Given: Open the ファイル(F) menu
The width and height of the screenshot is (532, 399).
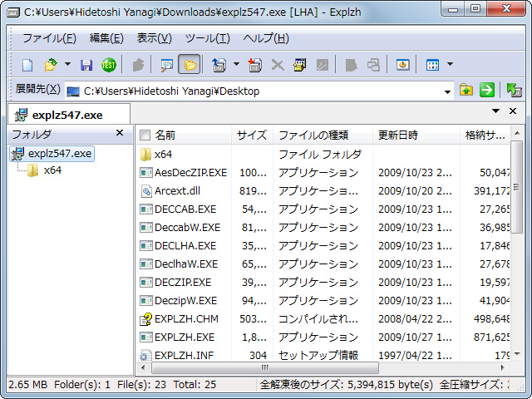Looking at the screenshot, I should 50,38.
